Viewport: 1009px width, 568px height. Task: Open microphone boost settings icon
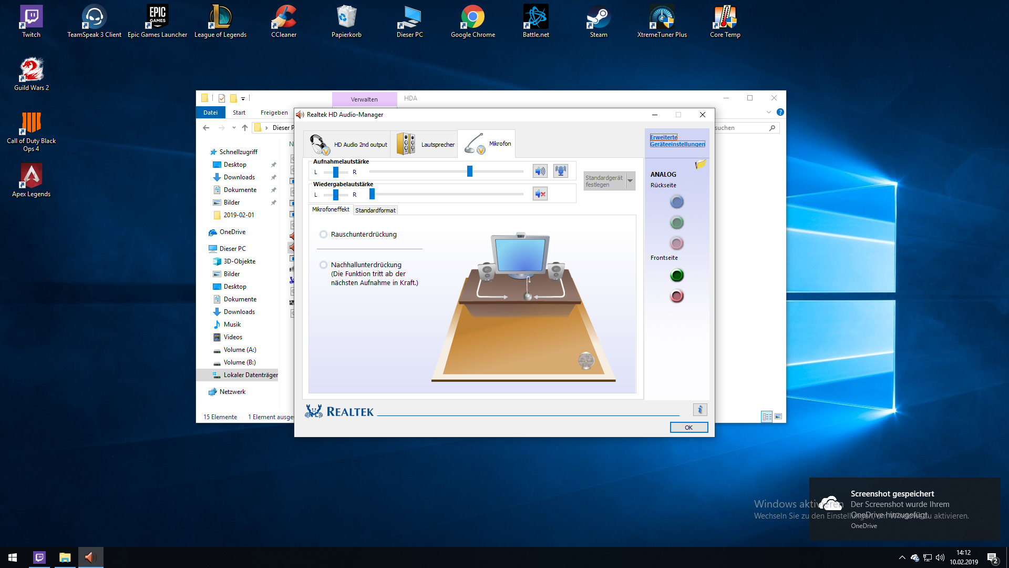click(x=561, y=171)
